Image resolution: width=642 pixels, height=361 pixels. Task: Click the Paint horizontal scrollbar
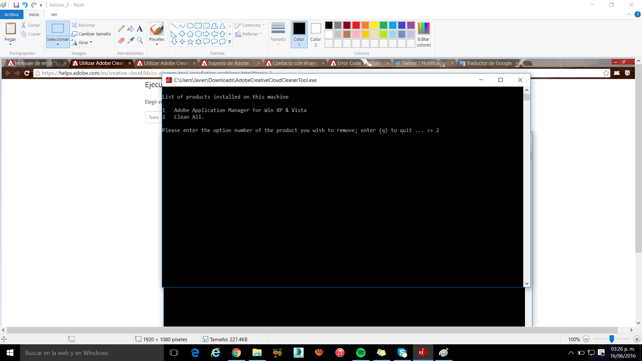coord(312,330)
